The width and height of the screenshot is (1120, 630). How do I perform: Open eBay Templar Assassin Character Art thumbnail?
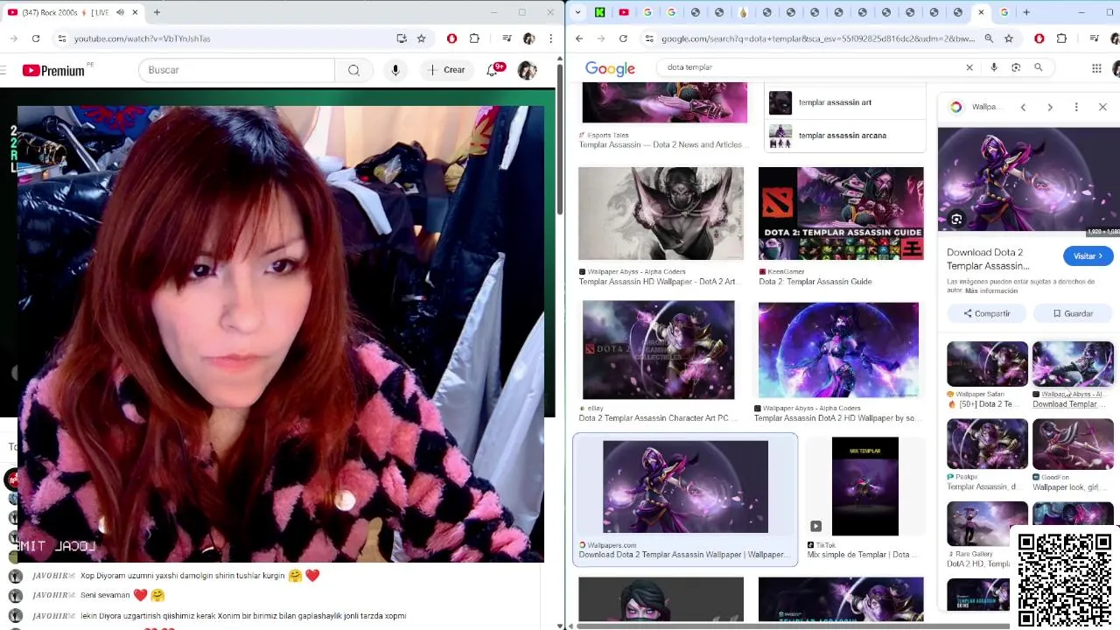(659, 350)
